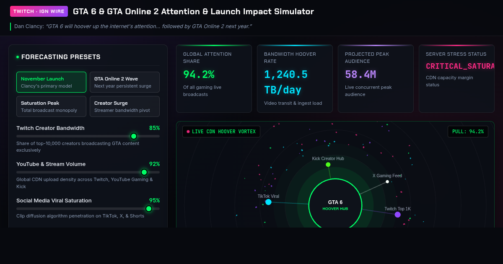This screenshot has height=264, width=503.
Task: Click the Kick Creator Hub node
Action: coord(328,165)
